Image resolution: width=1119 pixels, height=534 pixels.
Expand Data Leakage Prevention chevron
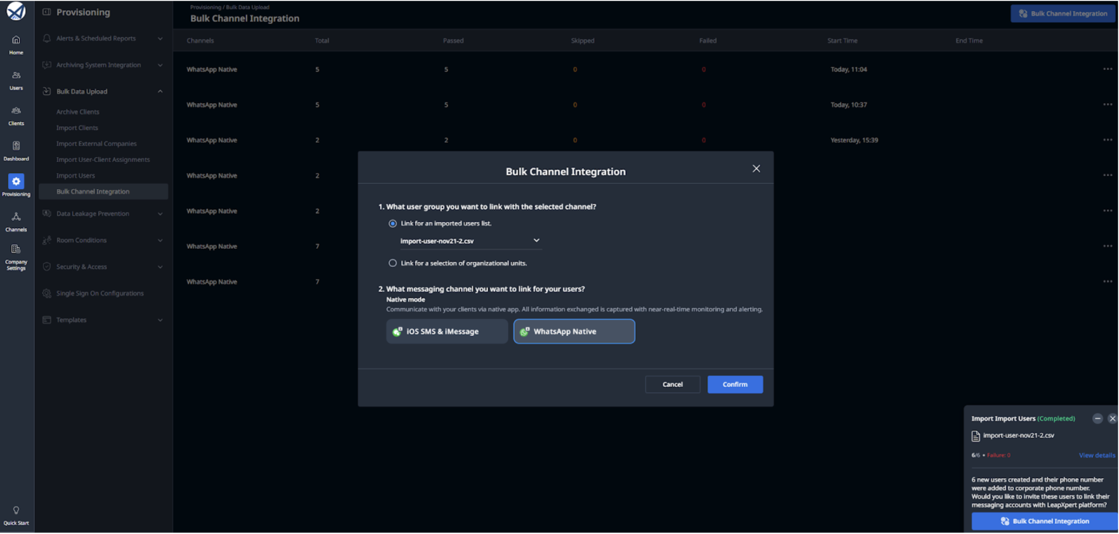click(160, 213)
